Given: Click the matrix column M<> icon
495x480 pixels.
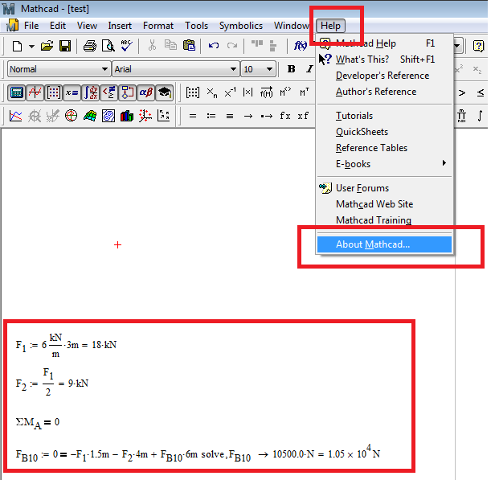Looking at the screenshot, I should [285, 92].
